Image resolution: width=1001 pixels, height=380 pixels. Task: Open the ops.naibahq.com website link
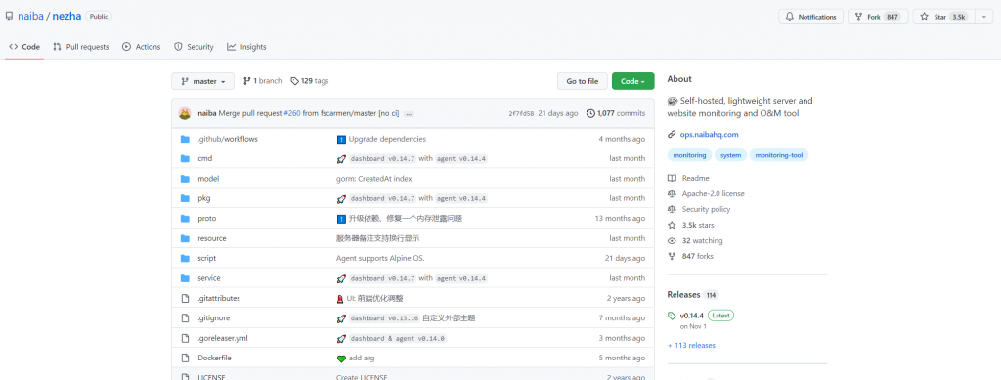click(709, 135)
